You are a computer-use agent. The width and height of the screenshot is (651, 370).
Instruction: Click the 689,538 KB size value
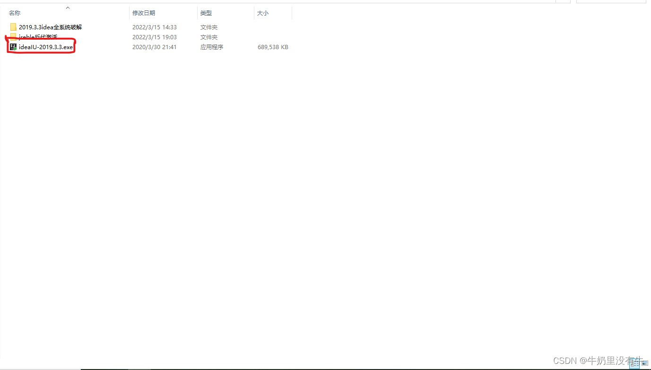(x=273, y=47)
